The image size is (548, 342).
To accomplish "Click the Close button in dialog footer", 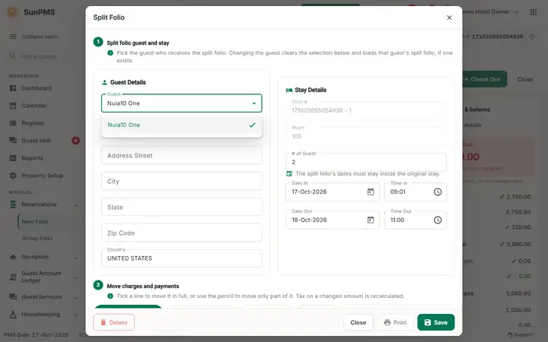I will point(358,322).
